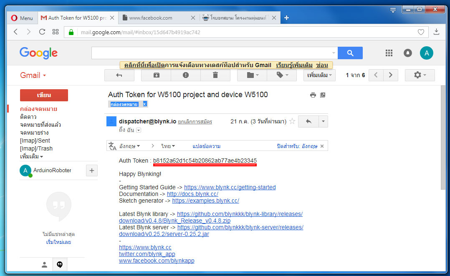
Task: Open the Labels tag dropdown
Action: pos(282,75)
